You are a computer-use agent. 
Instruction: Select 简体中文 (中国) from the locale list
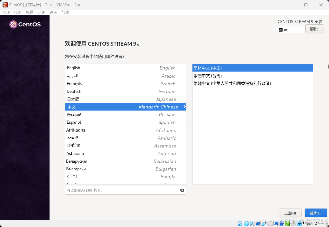pos(253,68)
